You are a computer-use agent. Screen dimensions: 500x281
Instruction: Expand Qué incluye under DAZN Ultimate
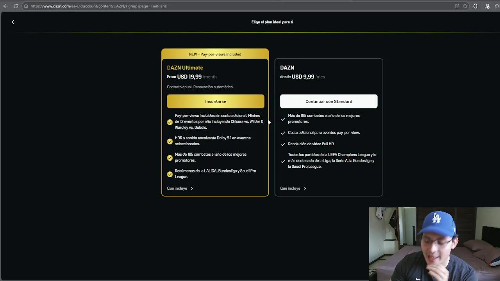180,189
